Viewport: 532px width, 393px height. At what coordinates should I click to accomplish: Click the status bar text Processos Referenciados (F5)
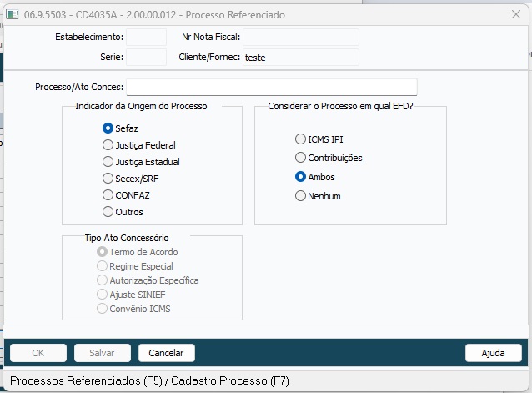tap(86, 380)
